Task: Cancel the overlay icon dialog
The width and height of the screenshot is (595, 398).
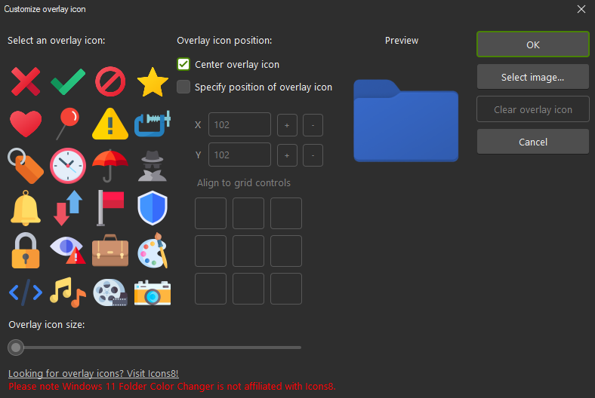Action: 533,142
